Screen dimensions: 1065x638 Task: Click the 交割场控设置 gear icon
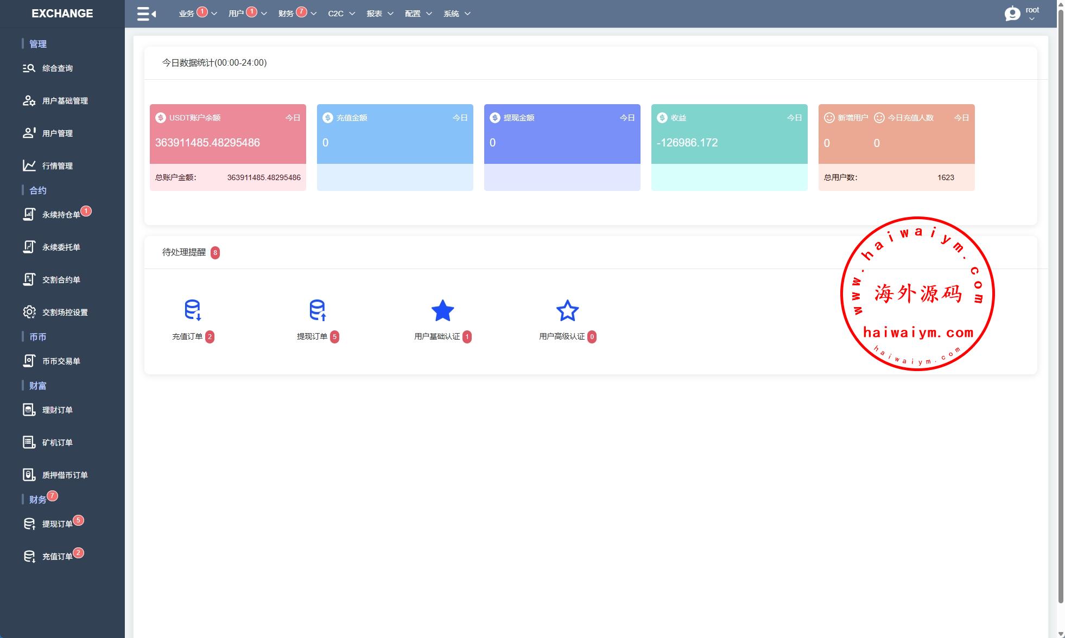click(29, 312)
